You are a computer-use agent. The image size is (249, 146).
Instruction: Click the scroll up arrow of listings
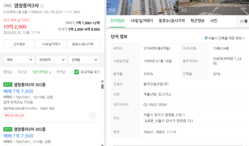[x=102, y=81]
